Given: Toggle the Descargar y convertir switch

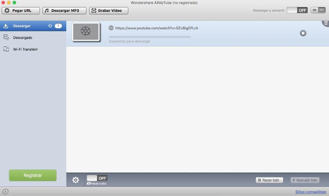Looking at the screenshot, I should [x=297, y=10].
